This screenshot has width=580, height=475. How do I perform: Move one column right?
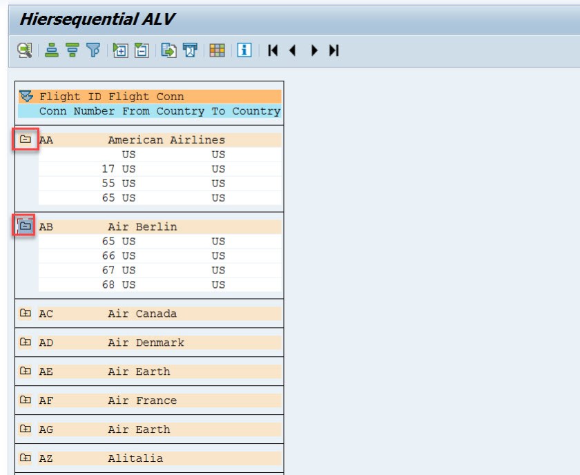tap(314, 50)
